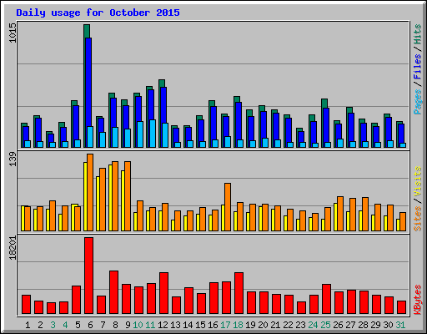Click day 31 weekend label

coord(400,325)
